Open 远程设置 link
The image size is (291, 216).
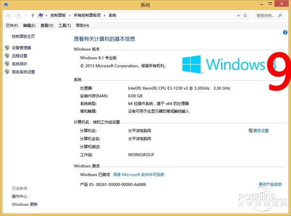point(19,56)
